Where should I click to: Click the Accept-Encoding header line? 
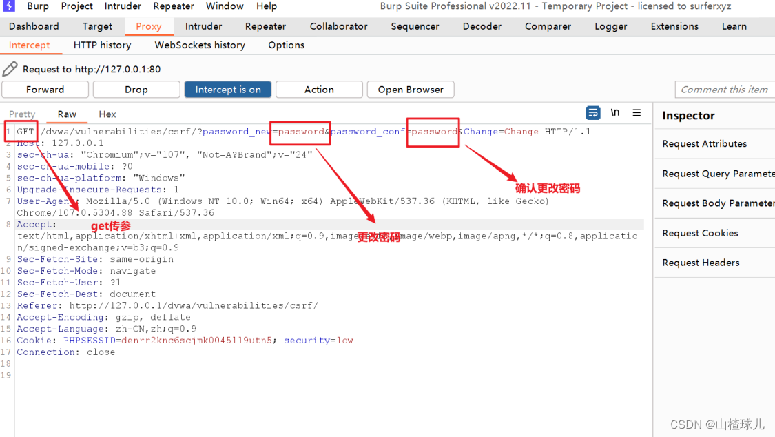(103, 317)
